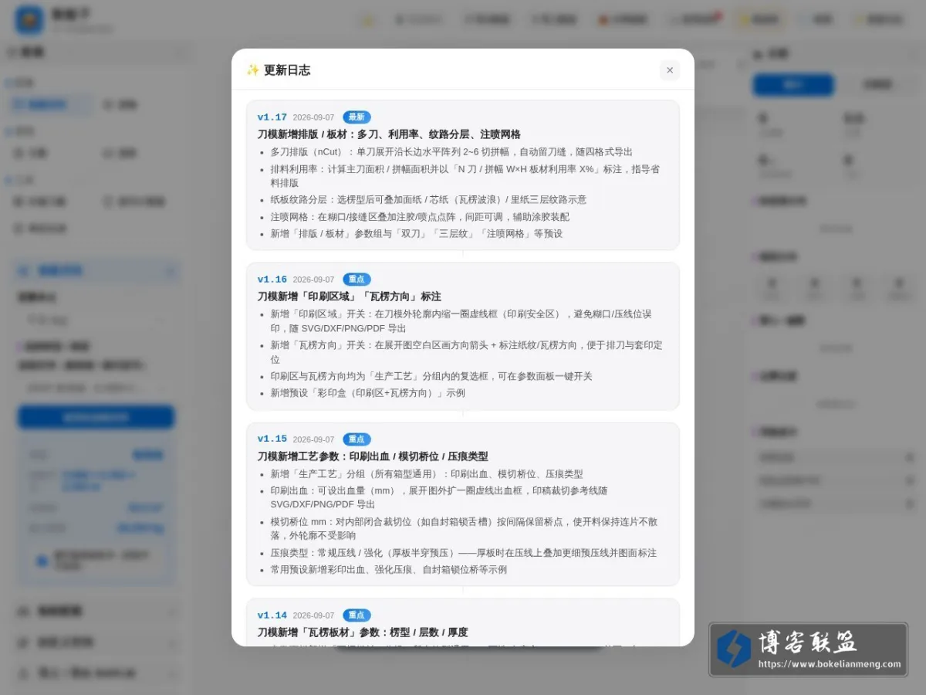Click the 2026-09-07 date next to v1.16
The width and height of the screenshot is (926, 695).
pos(313,280)
